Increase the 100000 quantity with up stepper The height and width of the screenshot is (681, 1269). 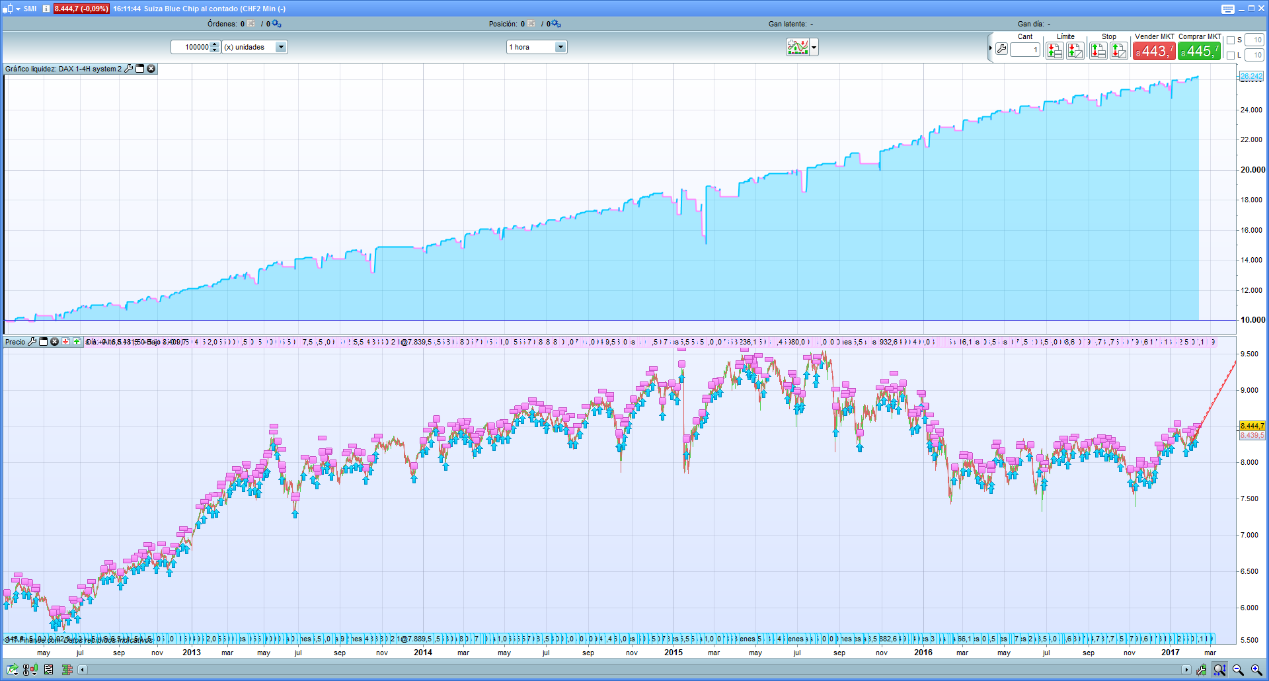click(215, 44)
